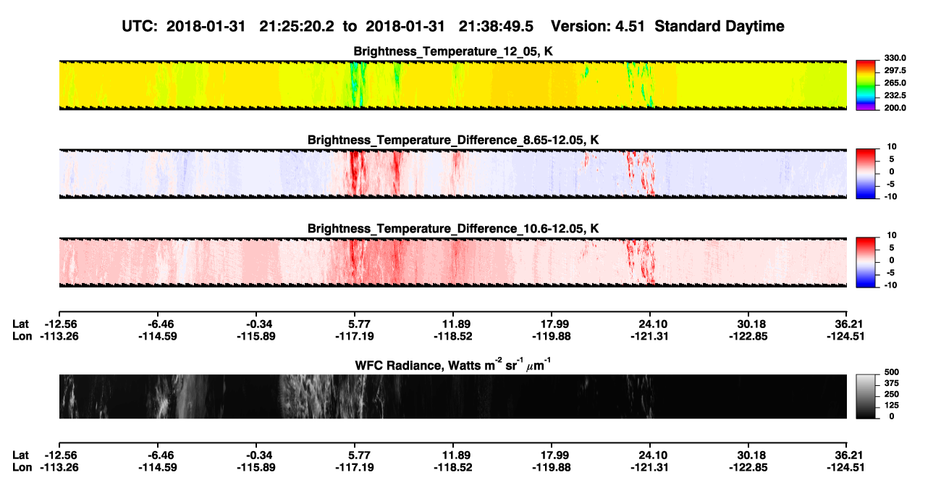Click the Brightness_Temperature_12_05, K panel title

[x=453, y=51]
